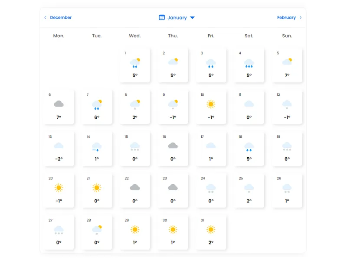Click the sunny icon on January 10
347x260 pixels.
click(211, 104)
